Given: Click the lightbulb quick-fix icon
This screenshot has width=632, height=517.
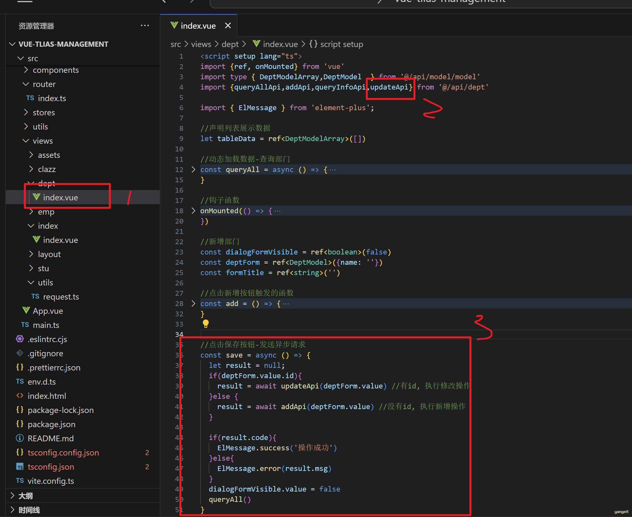Looking at the screenshot, I should [x=205, y=323].
